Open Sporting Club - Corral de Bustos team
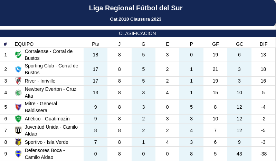The width and height of the screenshot is (276, 161). pyautogui.click(x=51, y=69)
